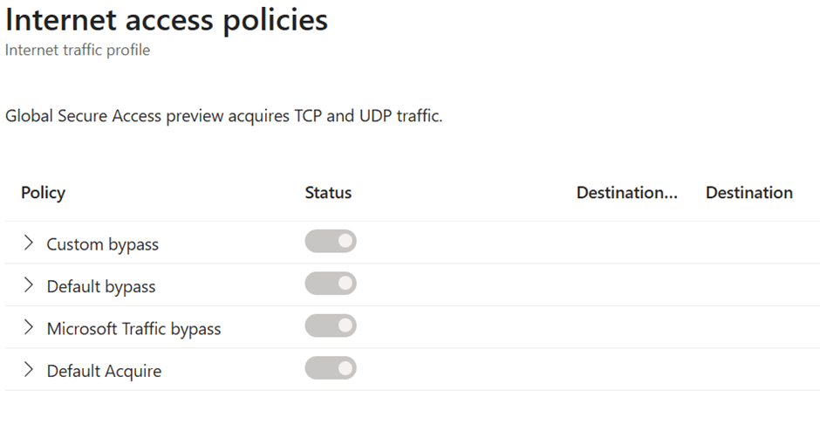Image resolution: width=820 pixels, height=445 pixels.
Task: Expand the Custom bypass policy chevron
Action: pyautogui.click(x=29, y=243)
